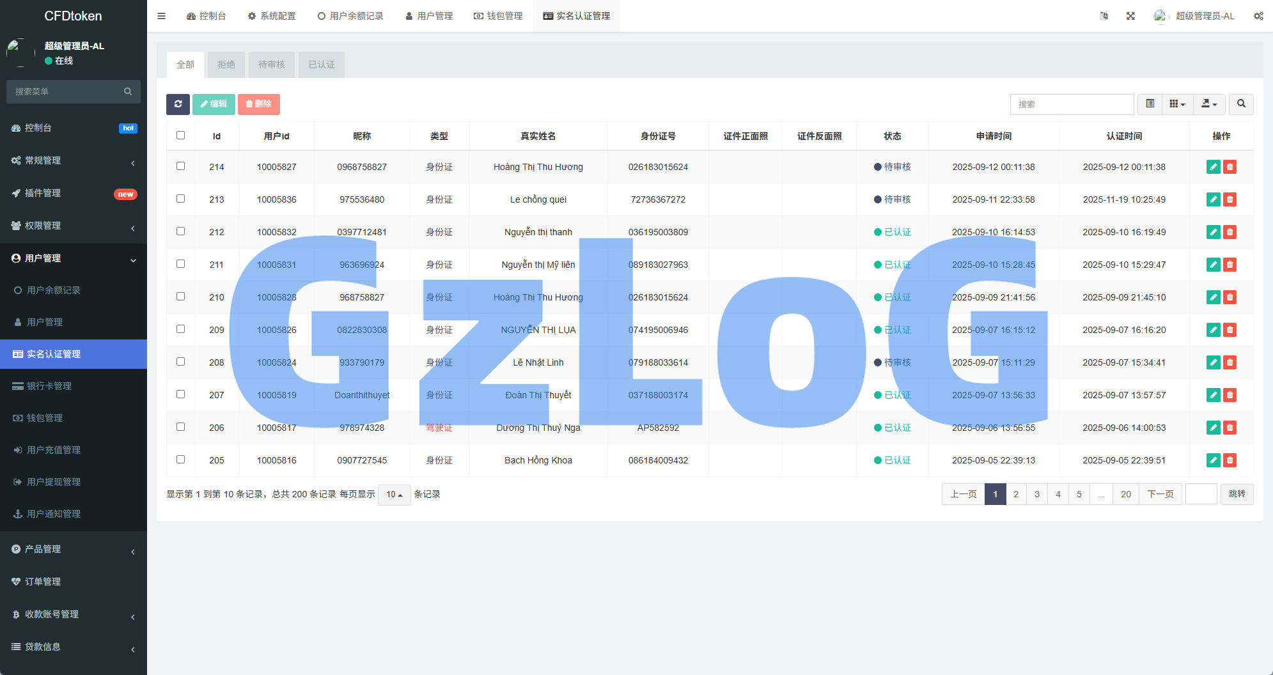Viewport: 1273px width, 675px height.
Task: Open the export data dropdown
Action: coord(1208,104)
